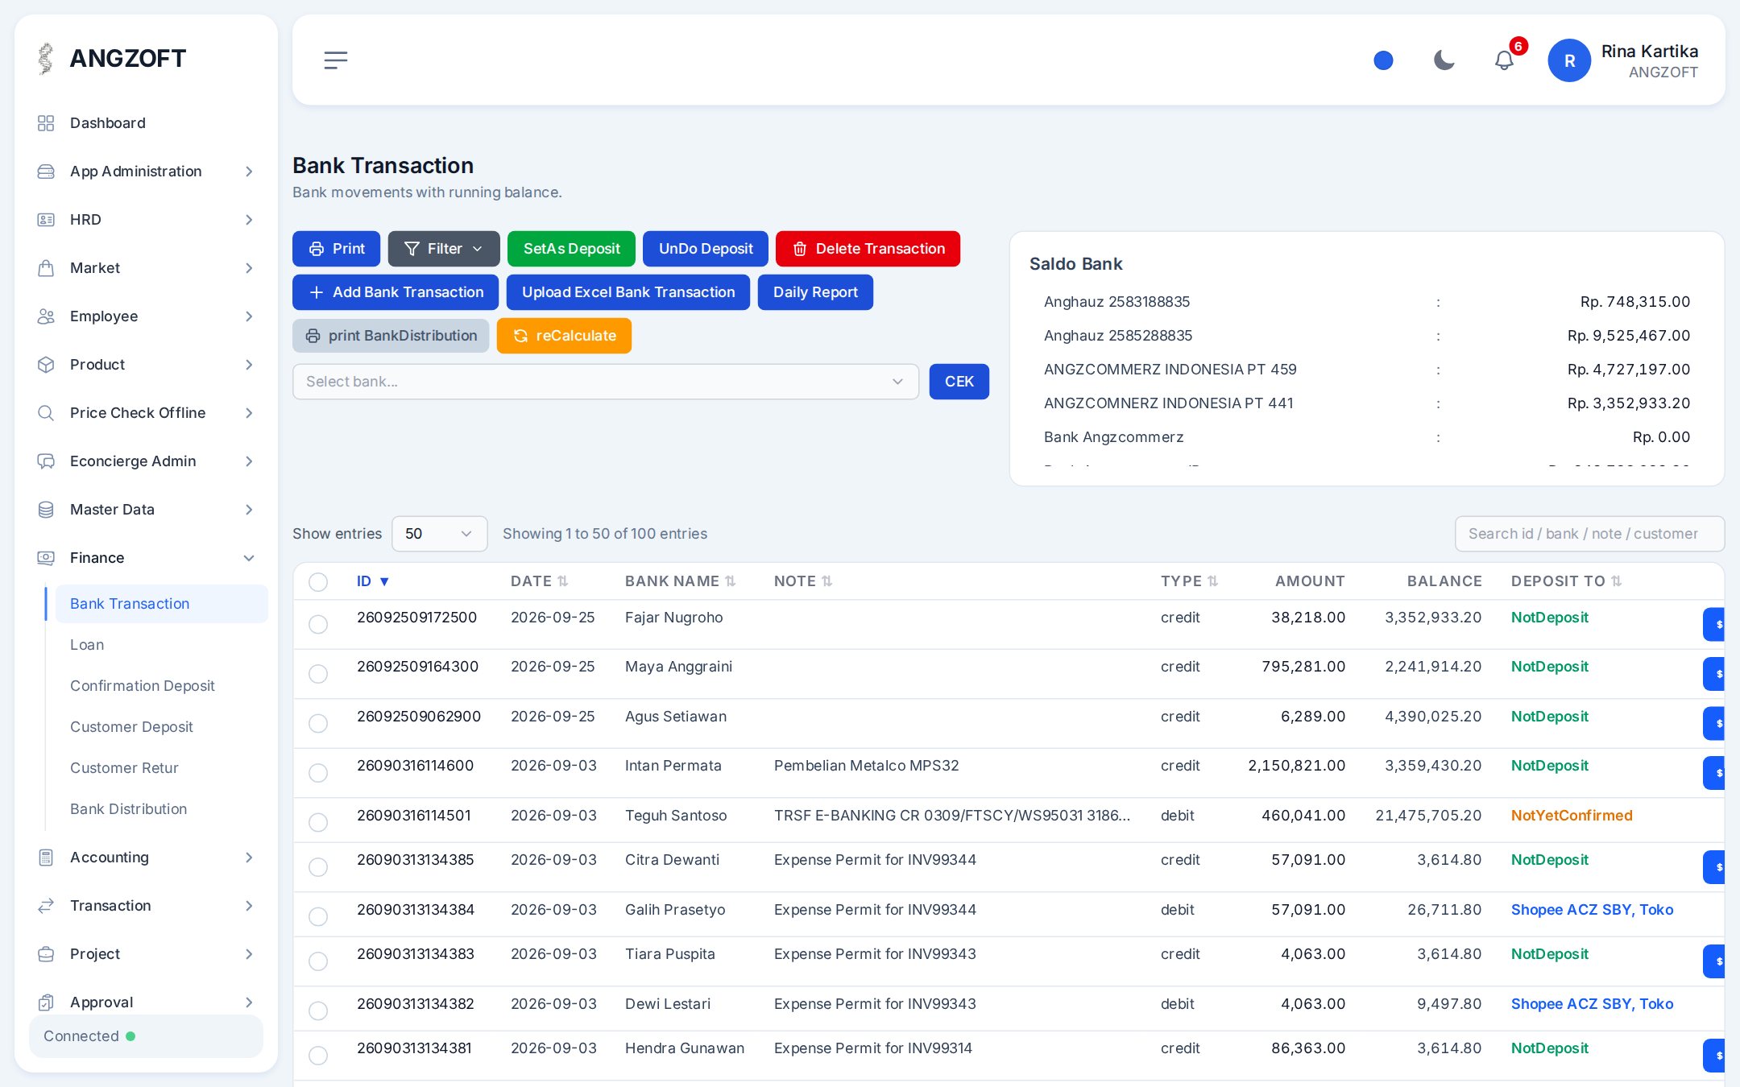Click the HRD id-card icon
This screenshot has height=1087, width=1740.
(x=46, y=220)
